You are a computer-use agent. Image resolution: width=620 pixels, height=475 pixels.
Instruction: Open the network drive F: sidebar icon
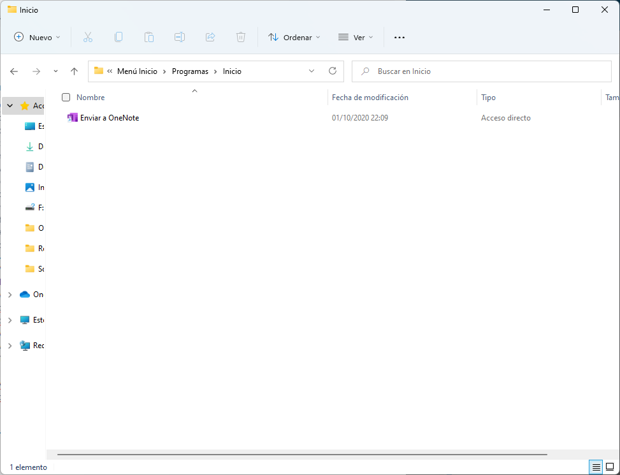click(x=30, y=207)
